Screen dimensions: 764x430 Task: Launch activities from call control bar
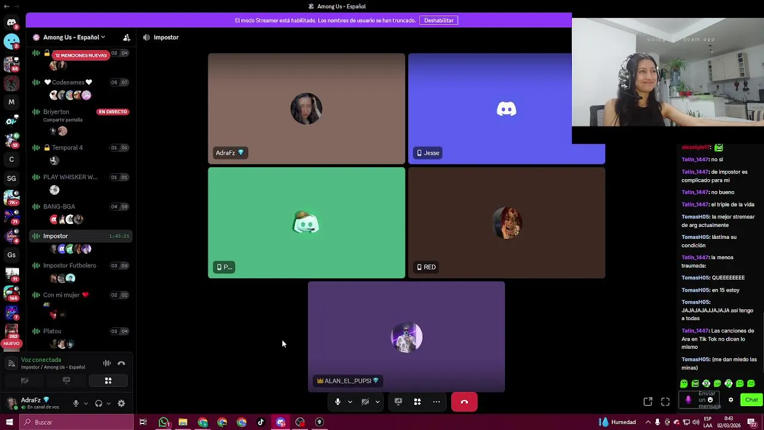pyautogui.click(x=417, y=401)
